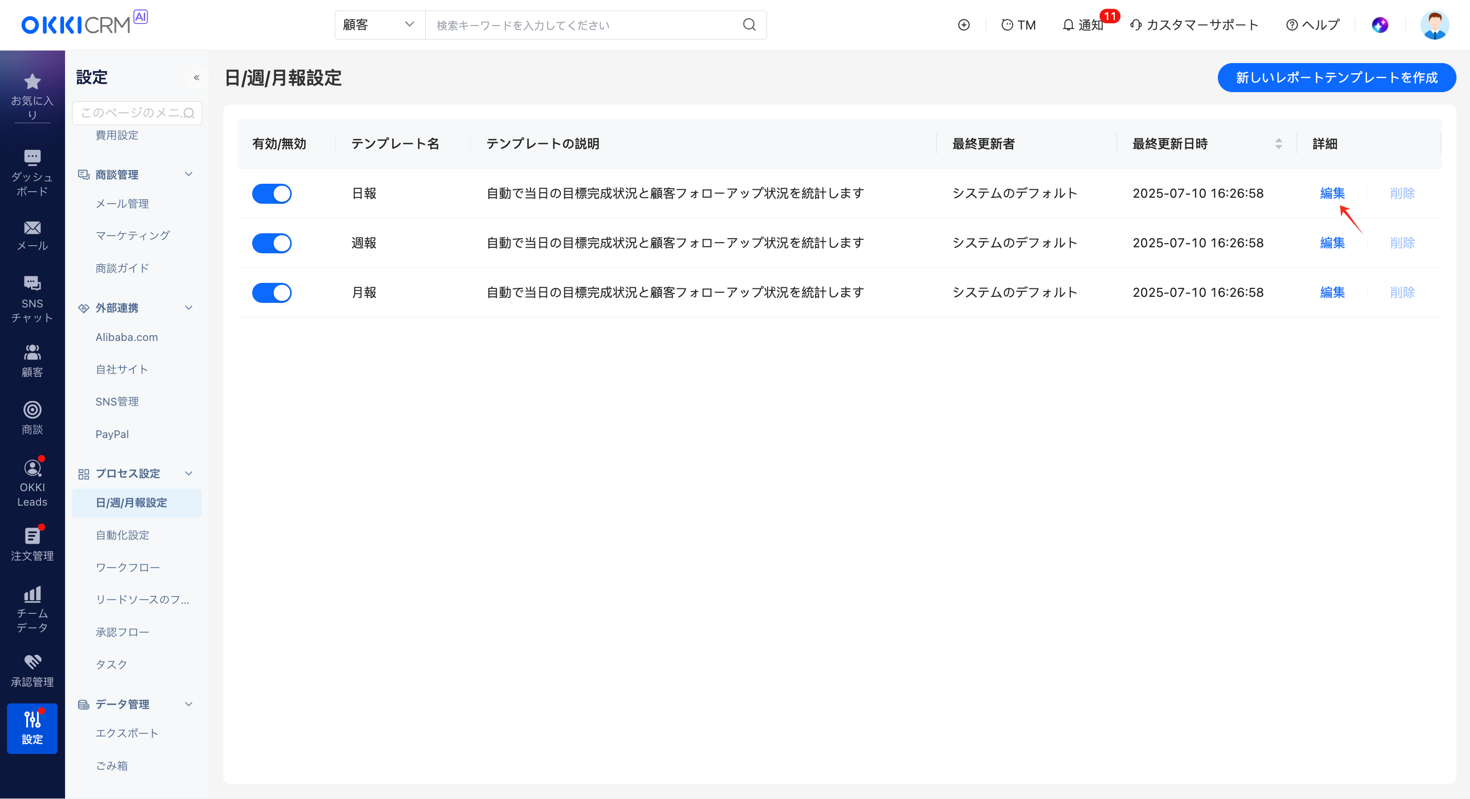Open SNS chat sidebar icon
Image resolution: width=1470 pixels, height=799 pixels.
pyautogui.click(x=32, y=283)
